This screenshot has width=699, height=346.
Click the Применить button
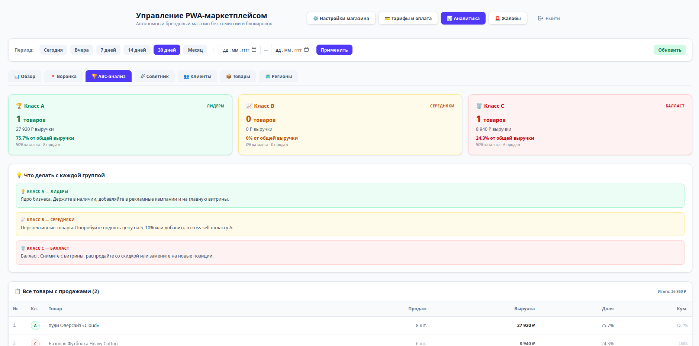(x=334, y=50)
